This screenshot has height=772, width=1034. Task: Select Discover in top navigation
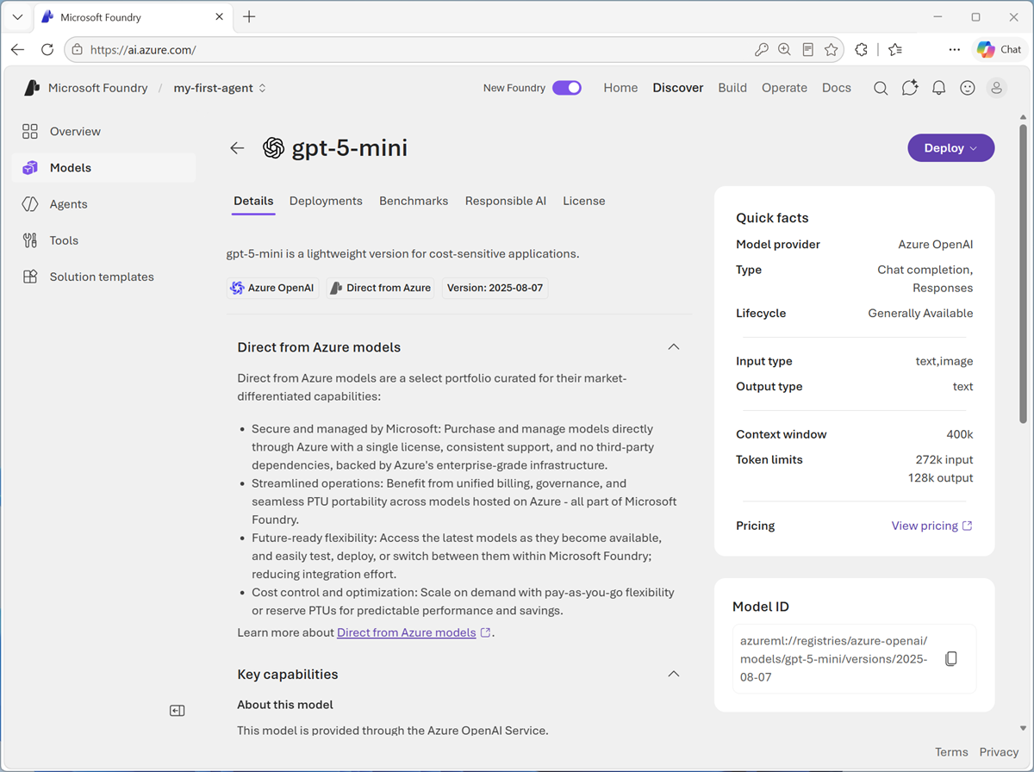pyautogui.click(x=678, y=88)
